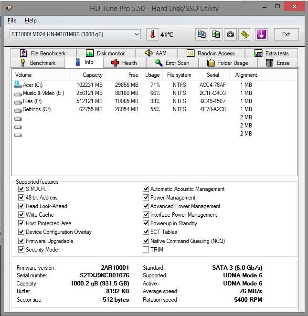Screen dimensions: 308x316
Task: Click the copy info to clipboard icon
Action: [202, 34]
